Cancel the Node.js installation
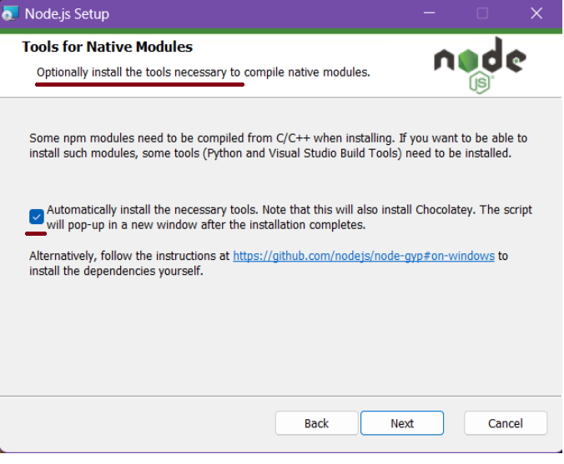 [x=505, y=423]
